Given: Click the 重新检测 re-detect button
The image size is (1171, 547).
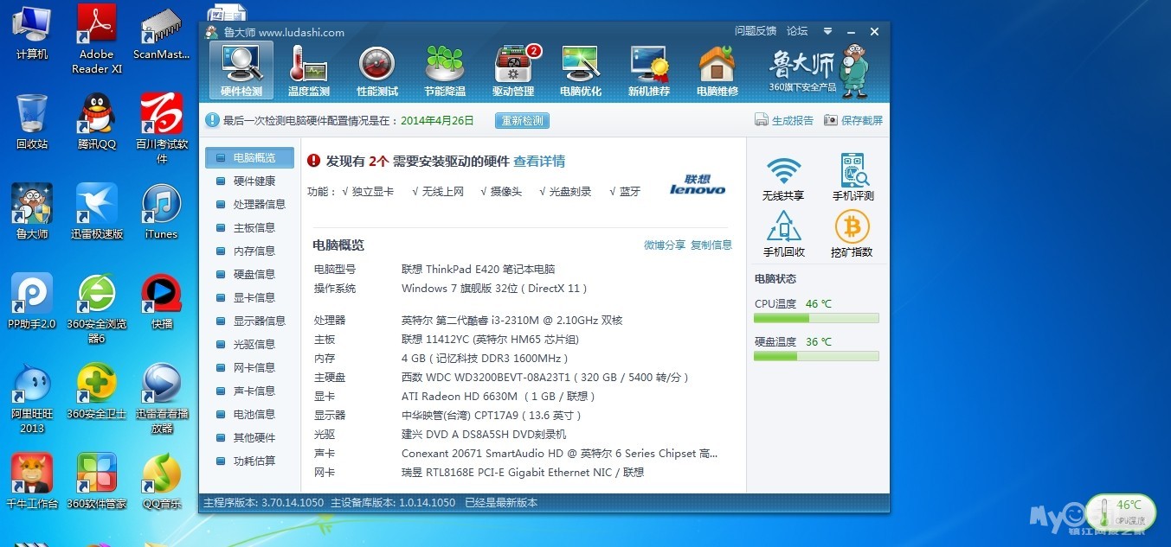Looking at the screenshot, I should tap(521, 121).
